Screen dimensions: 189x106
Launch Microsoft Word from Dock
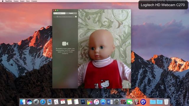110,102
